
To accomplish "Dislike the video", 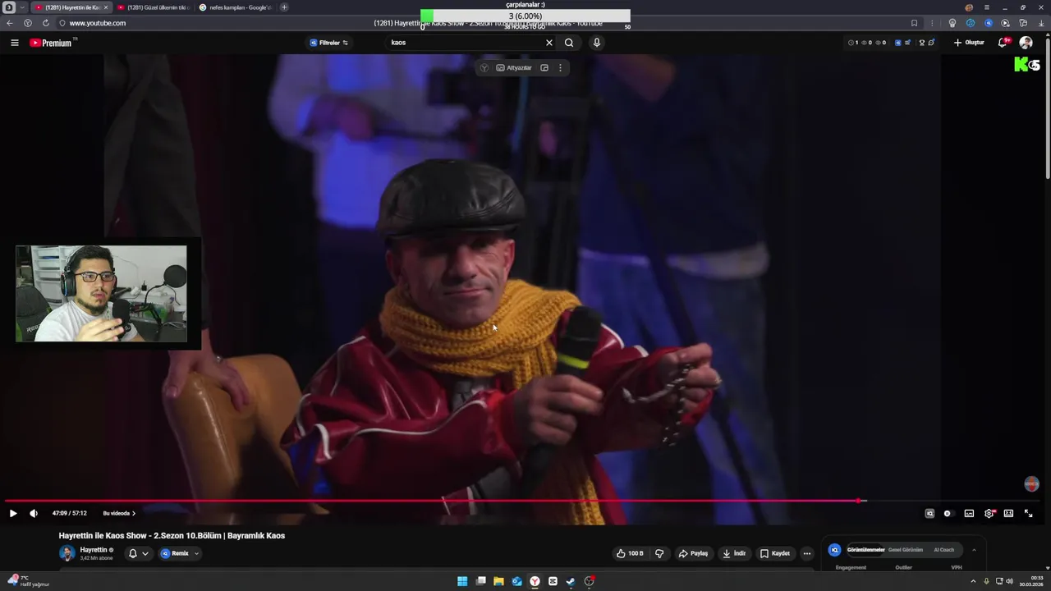I will (x=659, y=553).
